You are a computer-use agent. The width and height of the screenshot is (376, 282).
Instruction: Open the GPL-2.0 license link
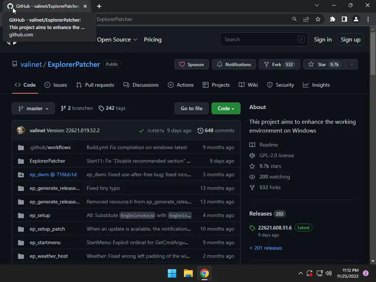[x=271, y=155]
